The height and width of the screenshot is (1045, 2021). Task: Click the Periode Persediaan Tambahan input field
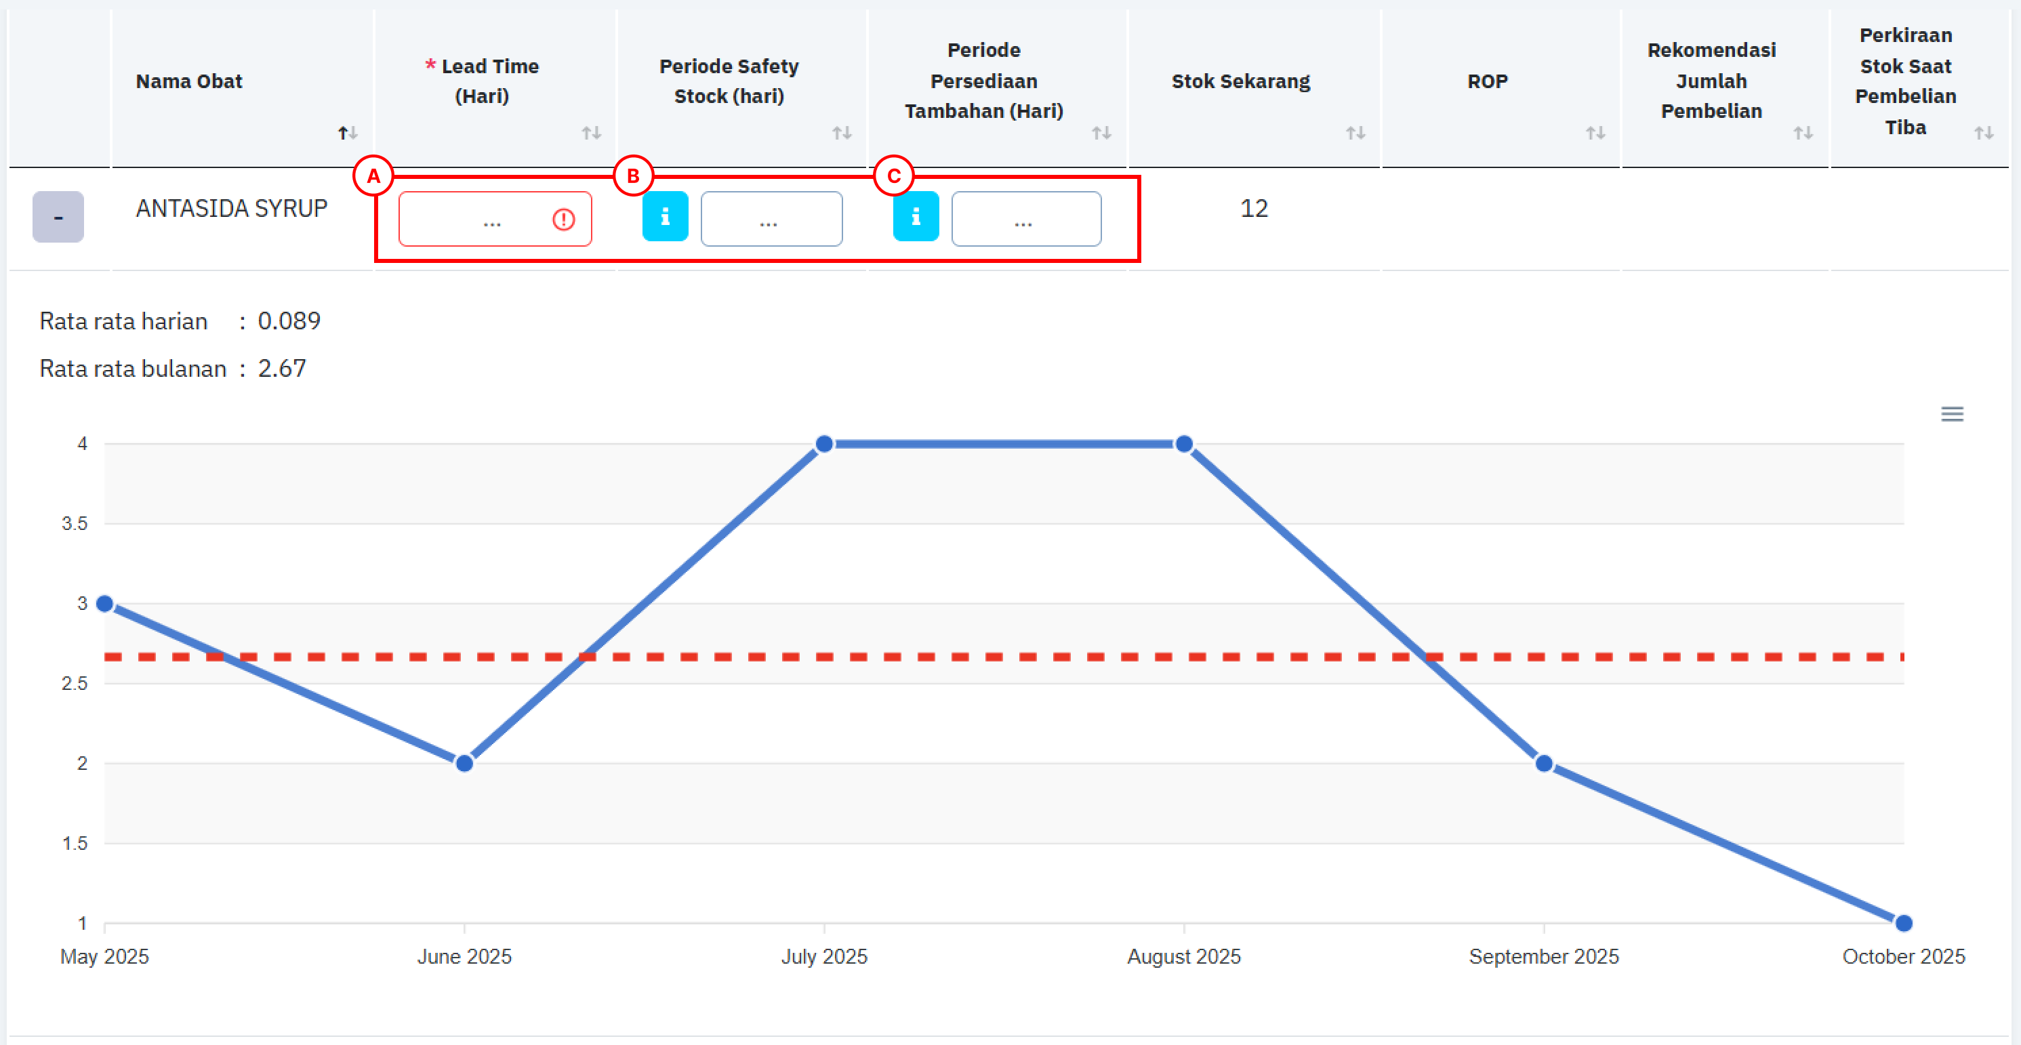coord(1025,219)
